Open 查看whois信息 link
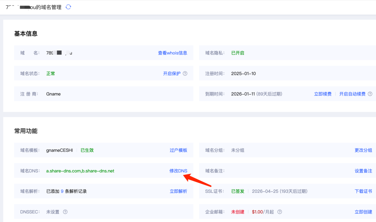Viewport: 376px width, 222px height. point(172,53)
